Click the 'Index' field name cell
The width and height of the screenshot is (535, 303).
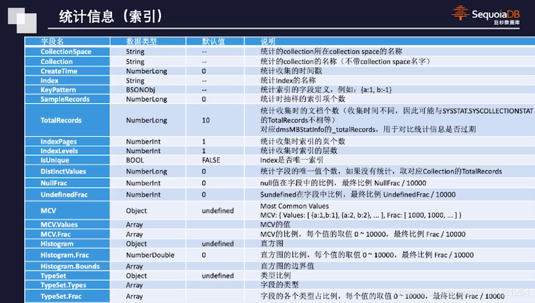tap(67, 80)
